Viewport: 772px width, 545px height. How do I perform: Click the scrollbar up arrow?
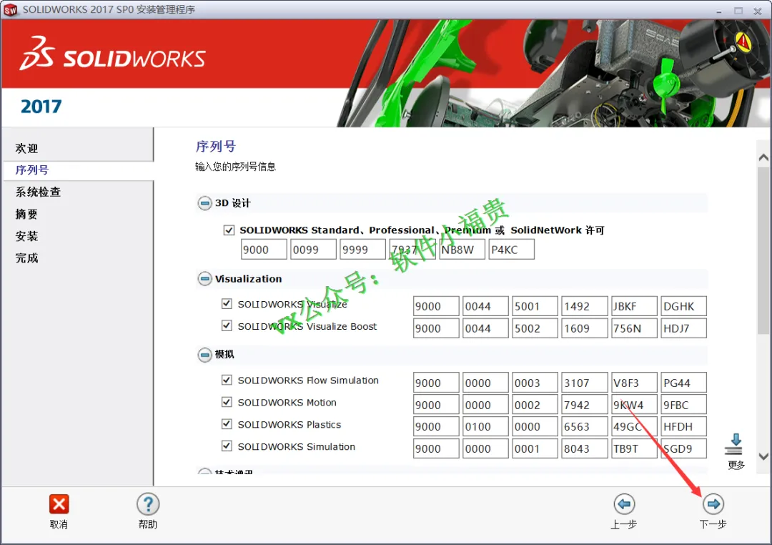tap(763, 157)
